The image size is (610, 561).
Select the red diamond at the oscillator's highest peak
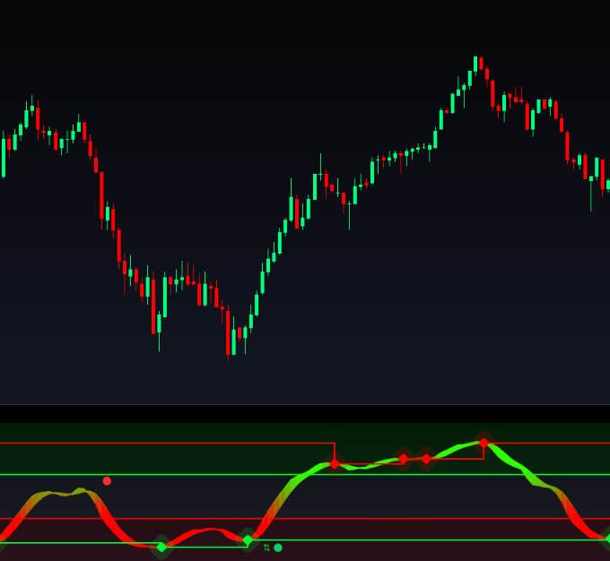(x=484, y=443)
